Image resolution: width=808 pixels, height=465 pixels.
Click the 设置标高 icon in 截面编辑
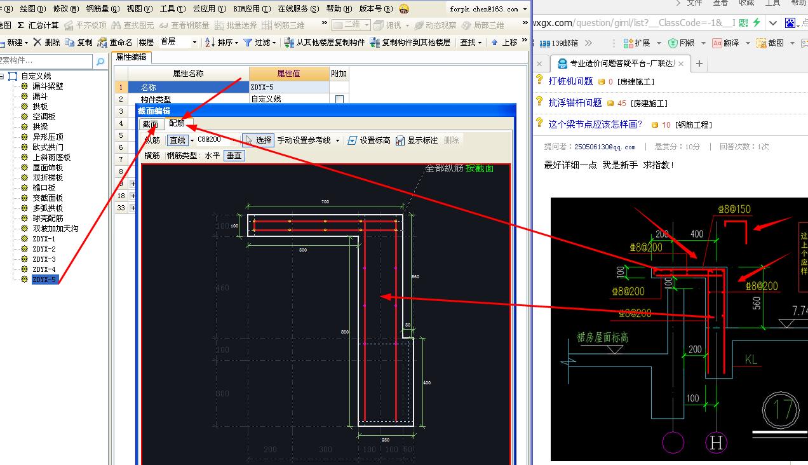(x=353, y=140)
